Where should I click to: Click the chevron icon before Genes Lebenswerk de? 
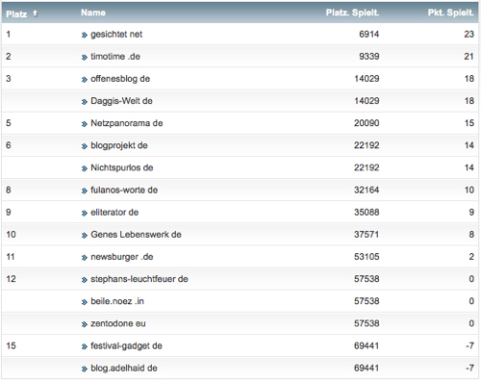(x=85, y=236)
